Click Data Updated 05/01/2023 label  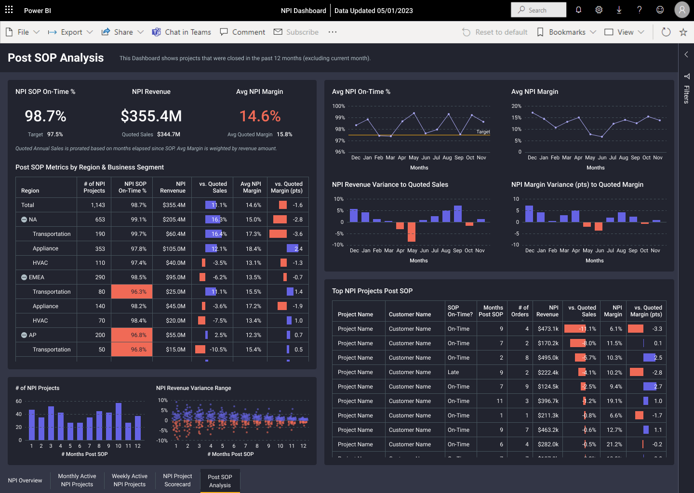pos(374,11)
